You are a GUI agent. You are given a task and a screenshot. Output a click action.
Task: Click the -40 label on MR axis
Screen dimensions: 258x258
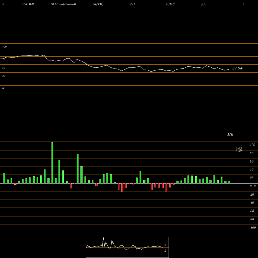click(252, 203)
